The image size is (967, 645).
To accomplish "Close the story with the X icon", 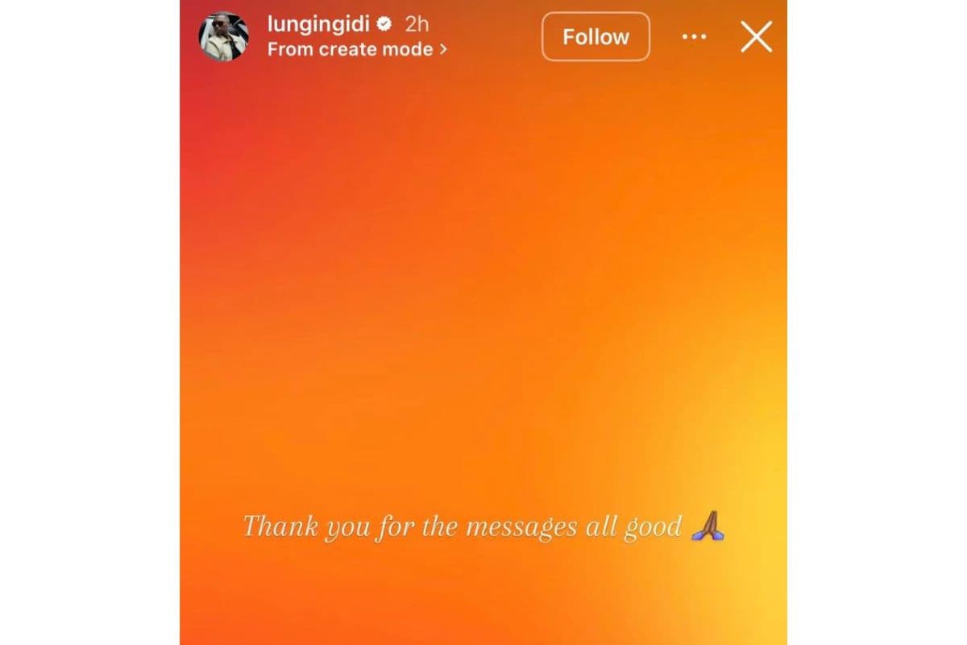I will (x=756, y=36).
